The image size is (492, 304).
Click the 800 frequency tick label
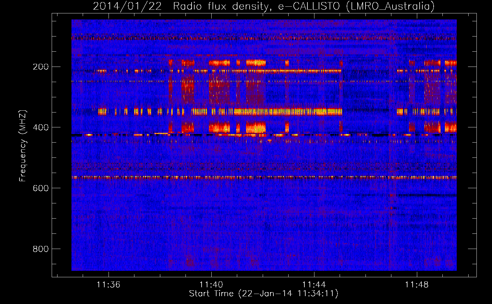click(x=41, y=249)
